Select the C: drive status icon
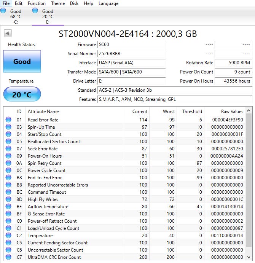The width and height of the screenshot is (255, 263). coord(3,11)
